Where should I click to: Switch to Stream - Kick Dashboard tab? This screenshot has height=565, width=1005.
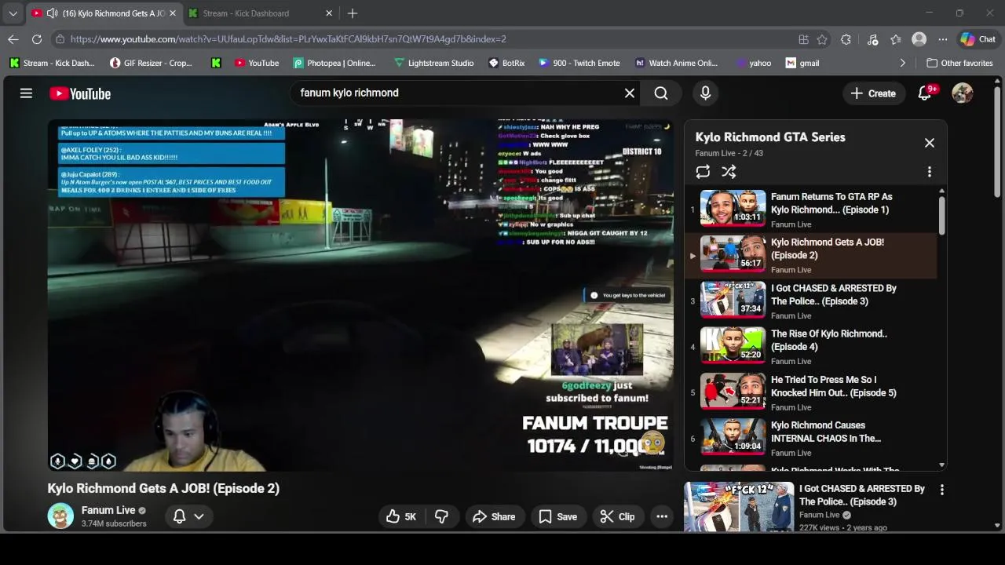pos(261,13)
